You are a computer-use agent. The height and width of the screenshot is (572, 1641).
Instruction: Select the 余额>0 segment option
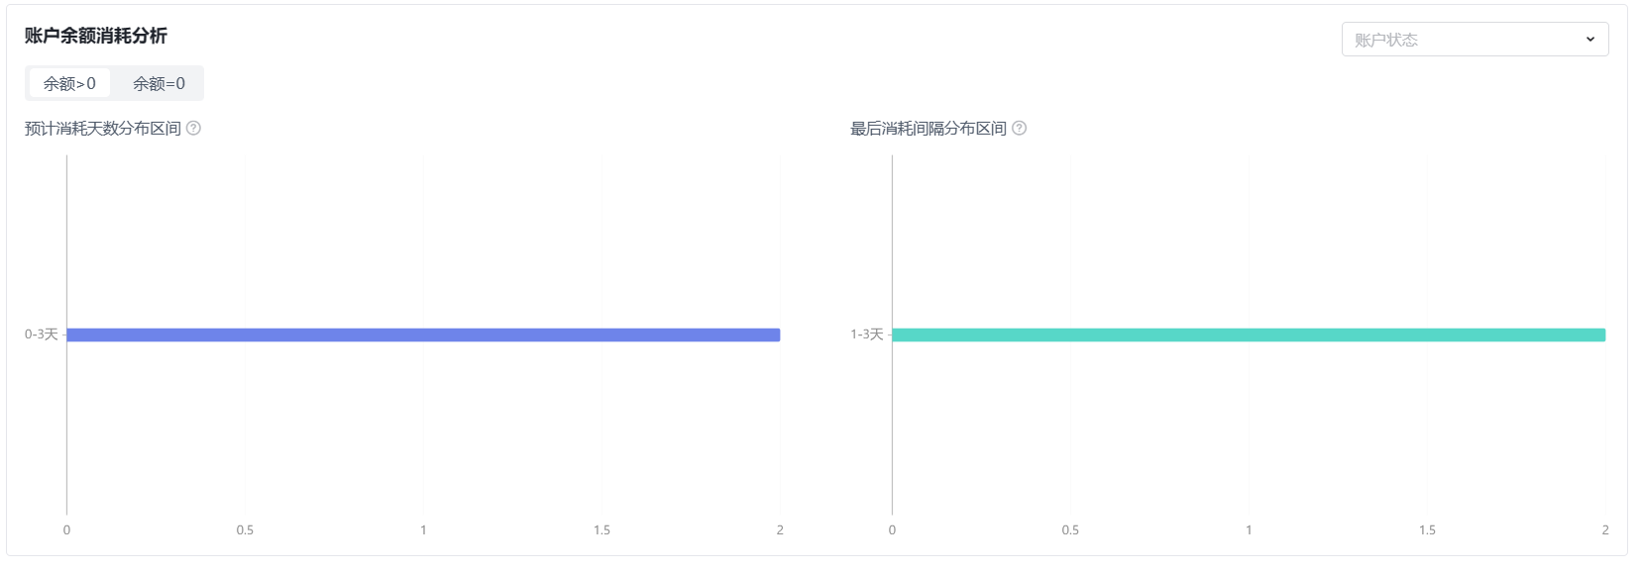click(69, 83)
